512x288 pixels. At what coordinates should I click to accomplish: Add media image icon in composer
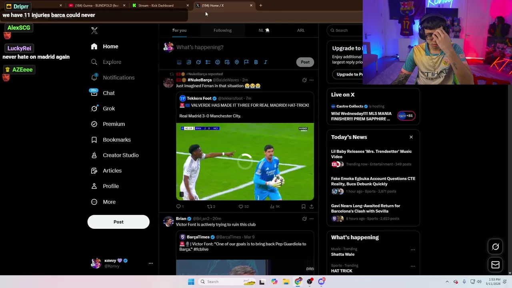[x=179, y=62]
